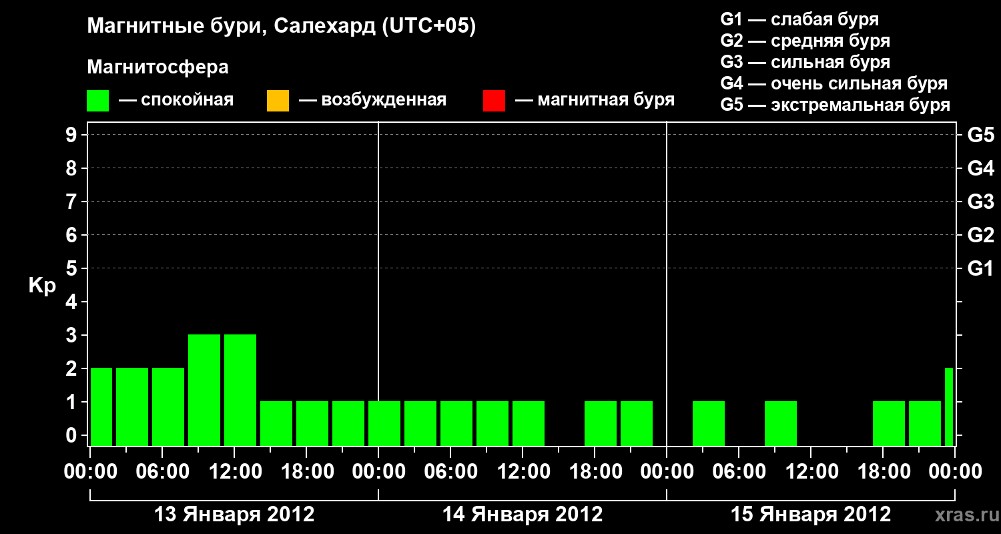Click the 'G4' right axis label
The height and width of the screenshot is (534, 1001).
coord(980,168)
